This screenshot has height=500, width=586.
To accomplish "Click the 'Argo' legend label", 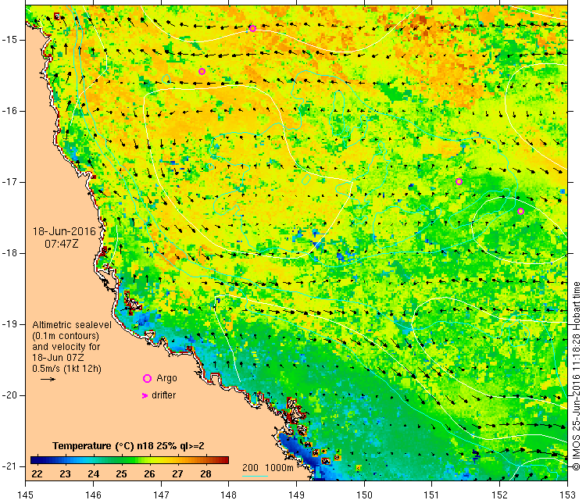I will [166, 379].
